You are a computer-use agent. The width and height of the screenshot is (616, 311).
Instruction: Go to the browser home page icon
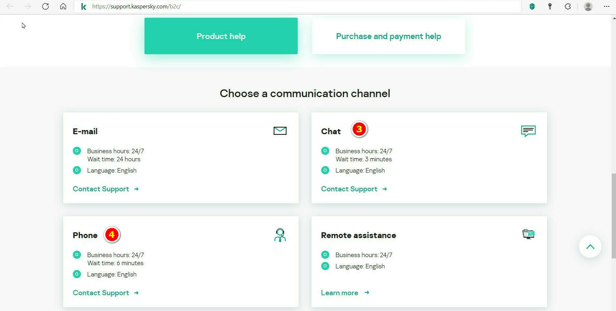tap(63, 6)
